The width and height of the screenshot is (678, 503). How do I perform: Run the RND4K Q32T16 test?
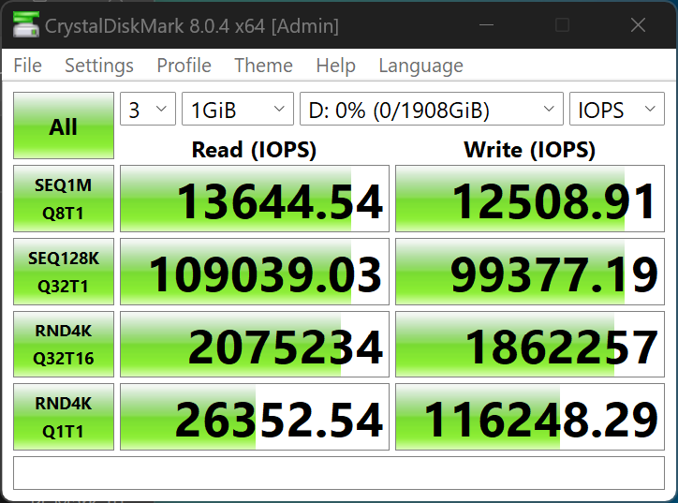(64, 345)
